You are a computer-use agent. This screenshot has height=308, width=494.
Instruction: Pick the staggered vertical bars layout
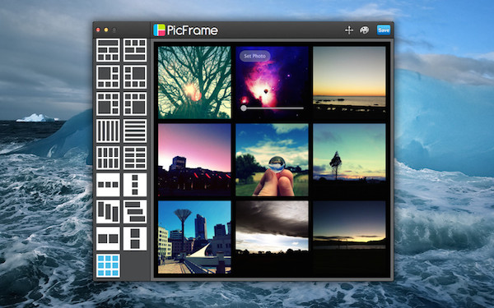(108, 212)
